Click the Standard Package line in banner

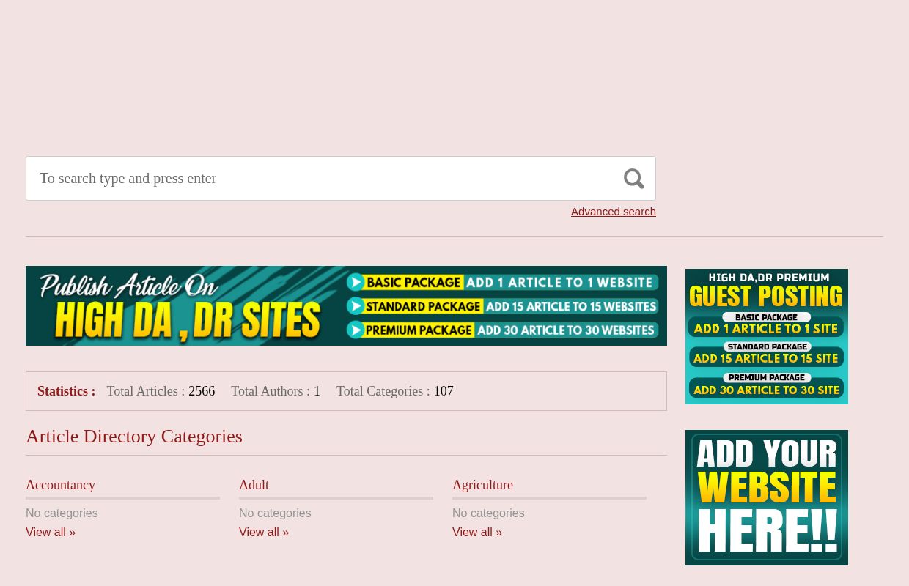pos(502,305)
